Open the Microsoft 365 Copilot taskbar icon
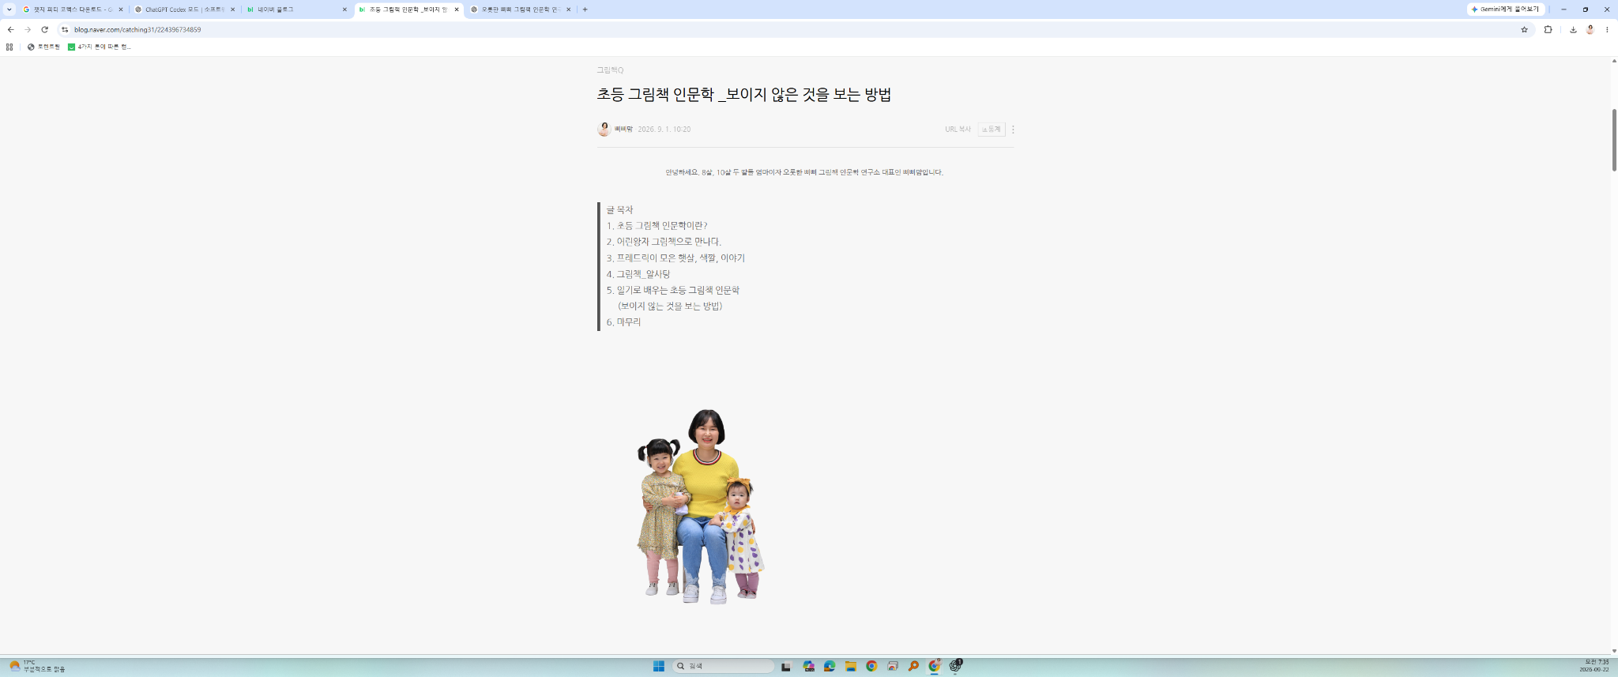Viewport: 1618px width, 677px height. (808, 666)
